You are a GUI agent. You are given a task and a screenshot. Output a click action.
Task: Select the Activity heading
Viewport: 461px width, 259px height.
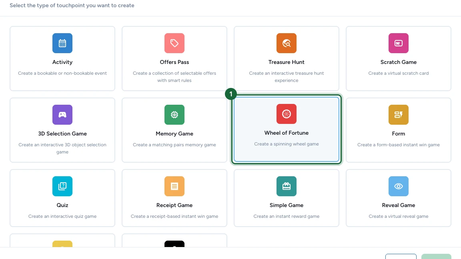[x=62, y=62]
